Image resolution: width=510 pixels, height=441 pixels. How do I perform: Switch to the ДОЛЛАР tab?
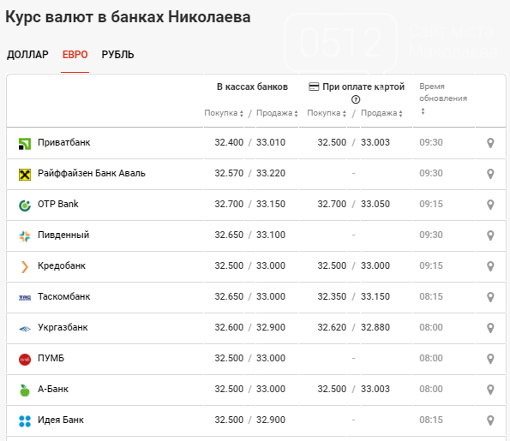point(27,55)
